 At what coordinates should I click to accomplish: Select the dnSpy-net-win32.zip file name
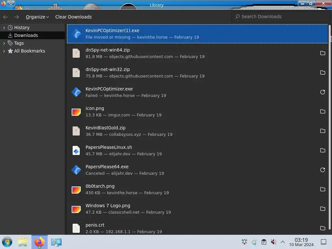pyautogui.click(x=108, y=69)
